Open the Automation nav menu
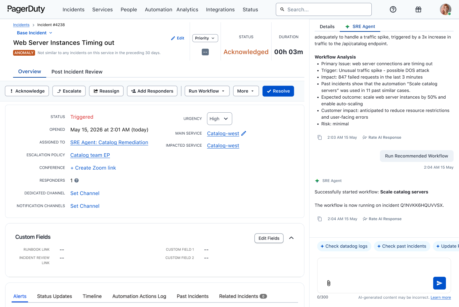The image size is (459, 307). (158, 10)
